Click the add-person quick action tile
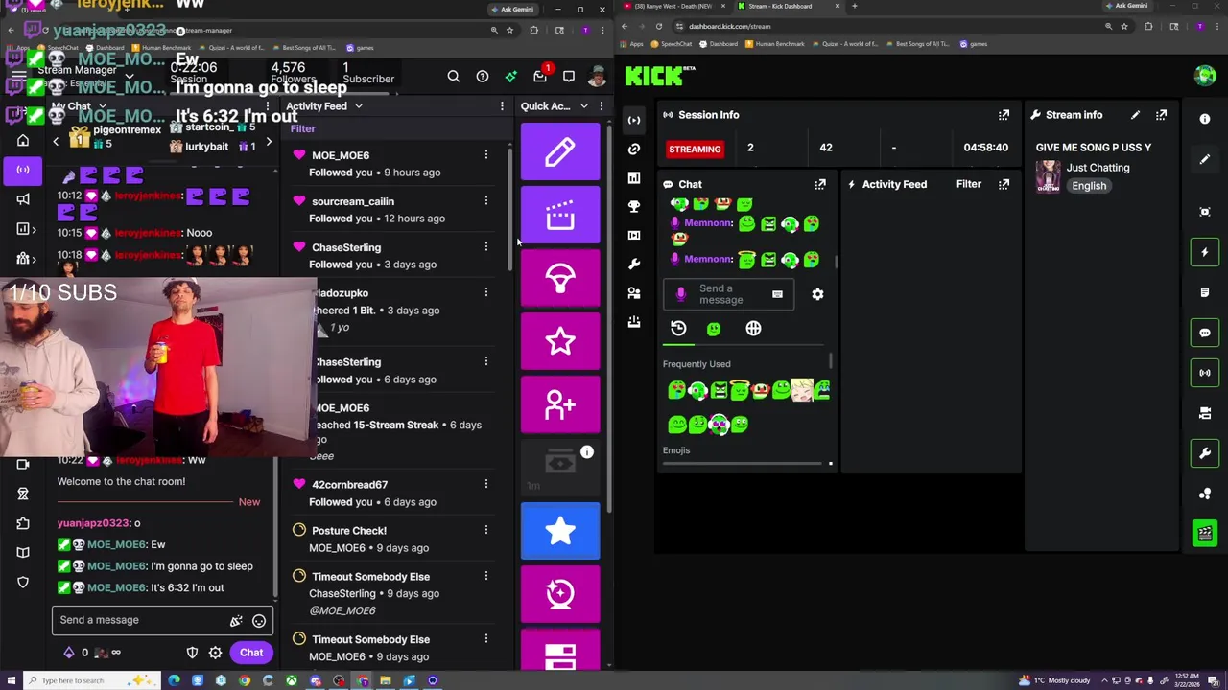Image resolution: width=1228 pixels, height=690 pixels. pyautogui.click(x=560, y=404)
